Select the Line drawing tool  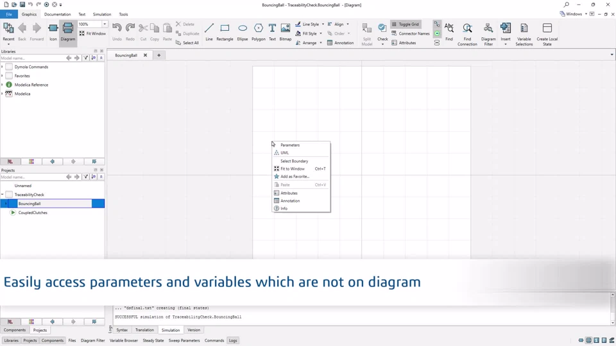point(209,33)
